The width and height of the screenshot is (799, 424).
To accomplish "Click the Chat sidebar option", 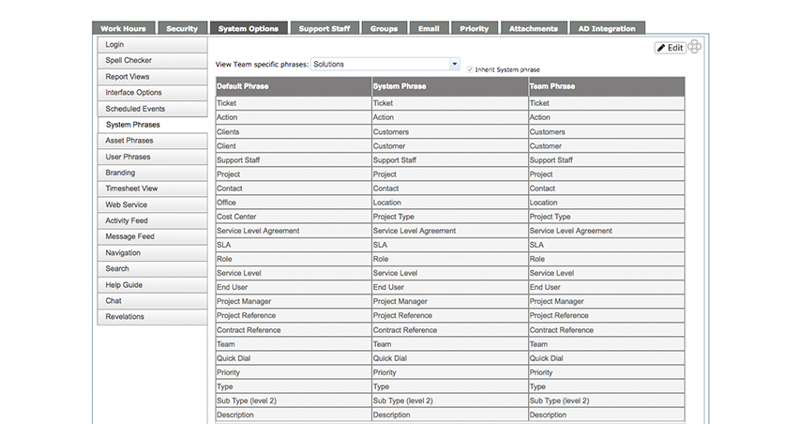I will pyautogui.click(x=152, y=301).
